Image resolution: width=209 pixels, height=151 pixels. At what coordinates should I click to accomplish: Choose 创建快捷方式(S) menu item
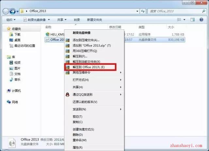click(94, 129)
